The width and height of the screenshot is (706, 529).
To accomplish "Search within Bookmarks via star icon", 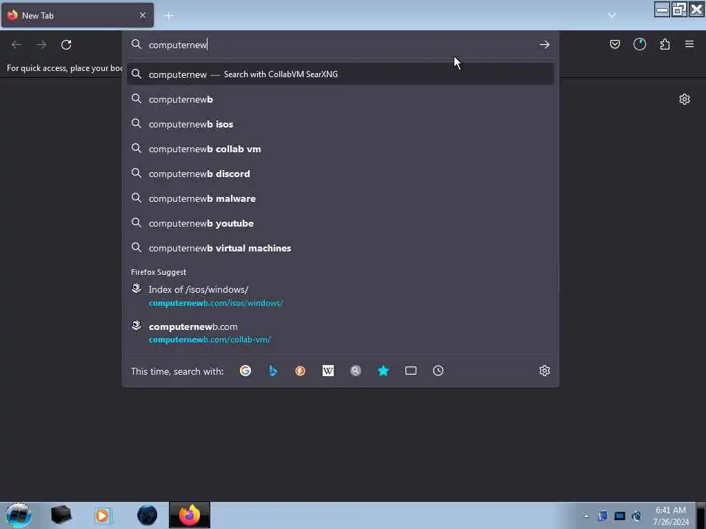I will click(383, 371).
